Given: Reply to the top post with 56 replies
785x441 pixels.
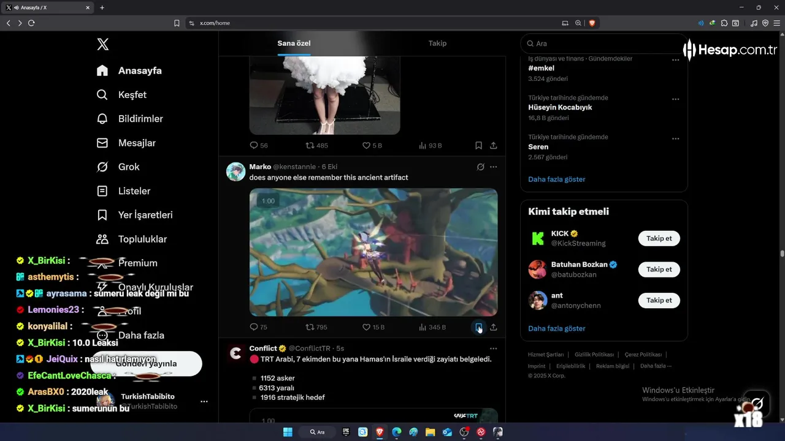Looking at the screenshot, I should coord(258,146).
